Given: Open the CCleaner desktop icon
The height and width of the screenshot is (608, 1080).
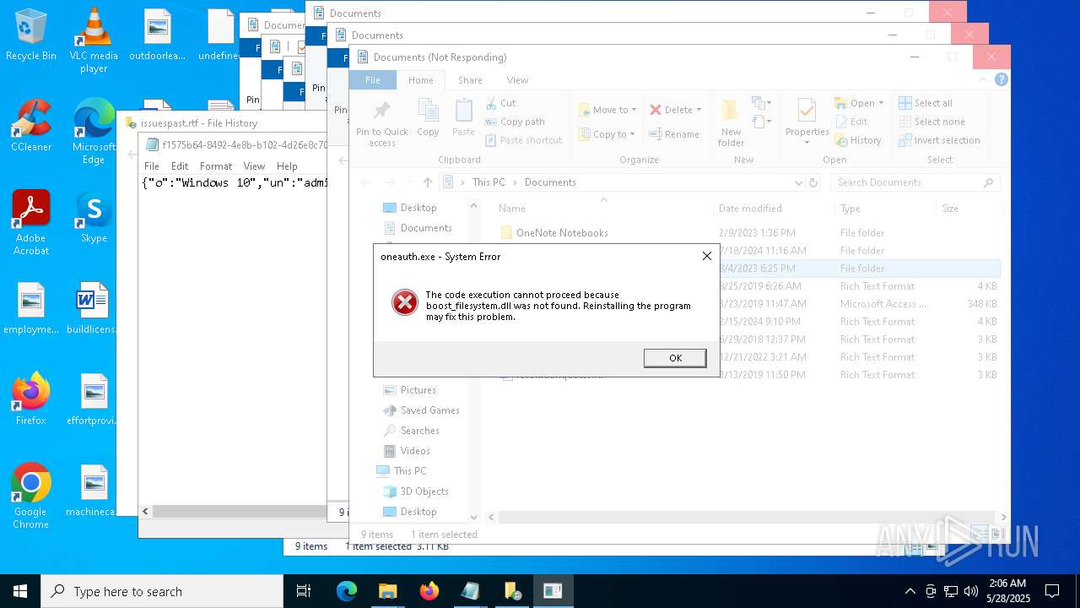Looking at the screenshot, I should 31,127.
